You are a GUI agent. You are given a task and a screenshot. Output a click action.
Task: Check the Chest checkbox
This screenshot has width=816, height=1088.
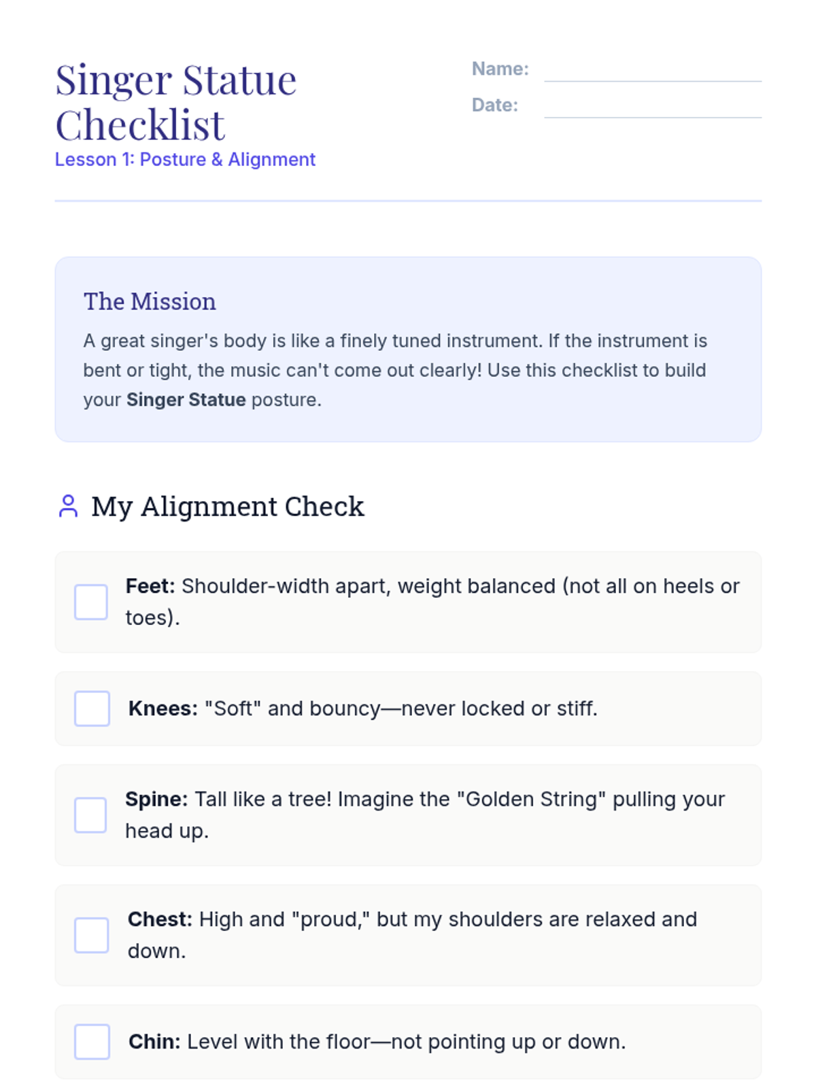pyautogui.click(x=92, y=935)
